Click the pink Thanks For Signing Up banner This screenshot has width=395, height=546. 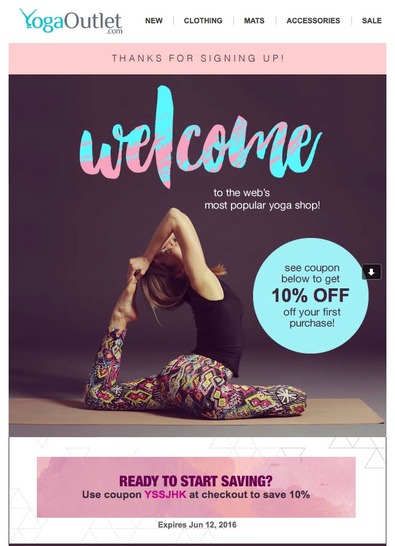point(197,58)
